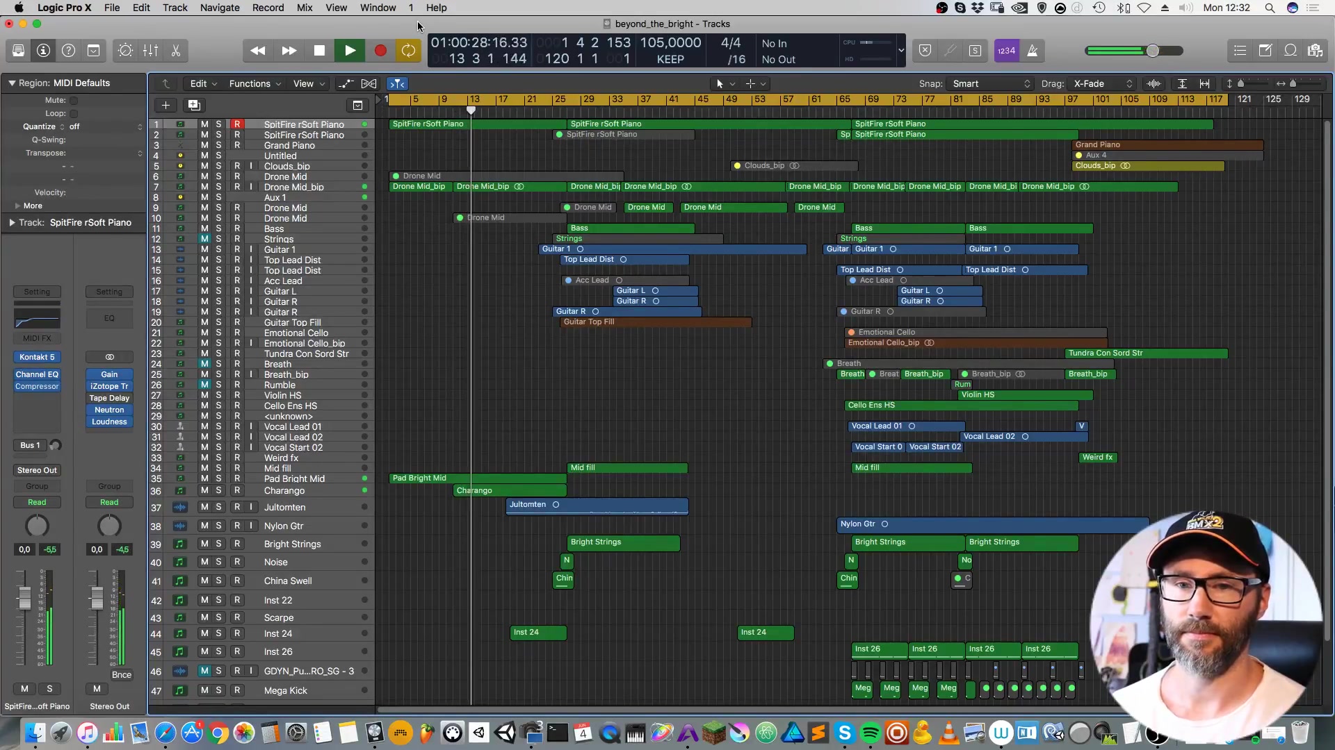Open the Drag mode X-Fade dropdown
Image resolution: width=1335 pixels, height=750 pixels.
click(1103, 83)
